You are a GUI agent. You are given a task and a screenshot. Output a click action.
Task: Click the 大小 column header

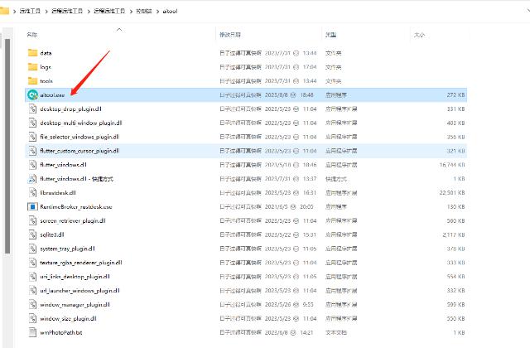[x=419, y=36]
